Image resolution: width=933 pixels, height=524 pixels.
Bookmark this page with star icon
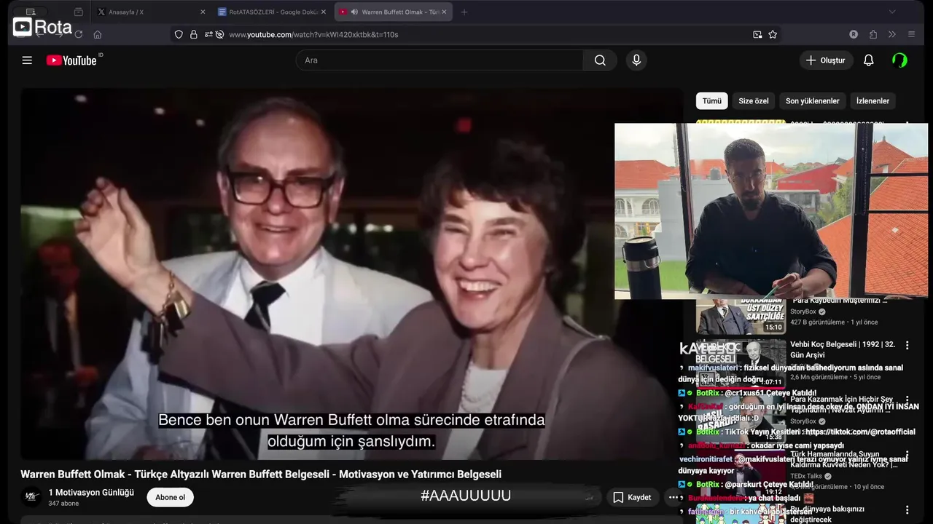(773, 34)
